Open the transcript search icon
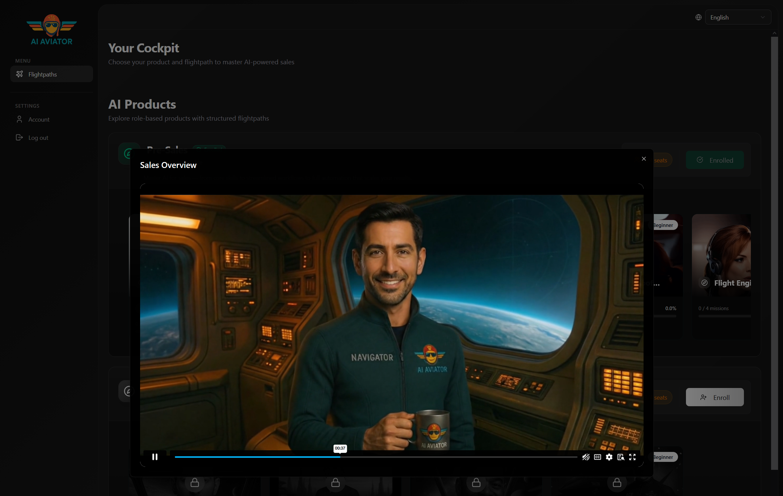Image resolution: width=783 pixels, height=496 pixels. (620, 457)
